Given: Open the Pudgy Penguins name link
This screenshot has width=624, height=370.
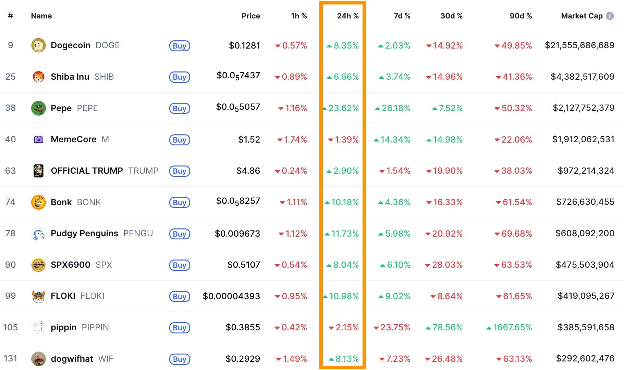Looking at the screenshot, I should 84,234.
